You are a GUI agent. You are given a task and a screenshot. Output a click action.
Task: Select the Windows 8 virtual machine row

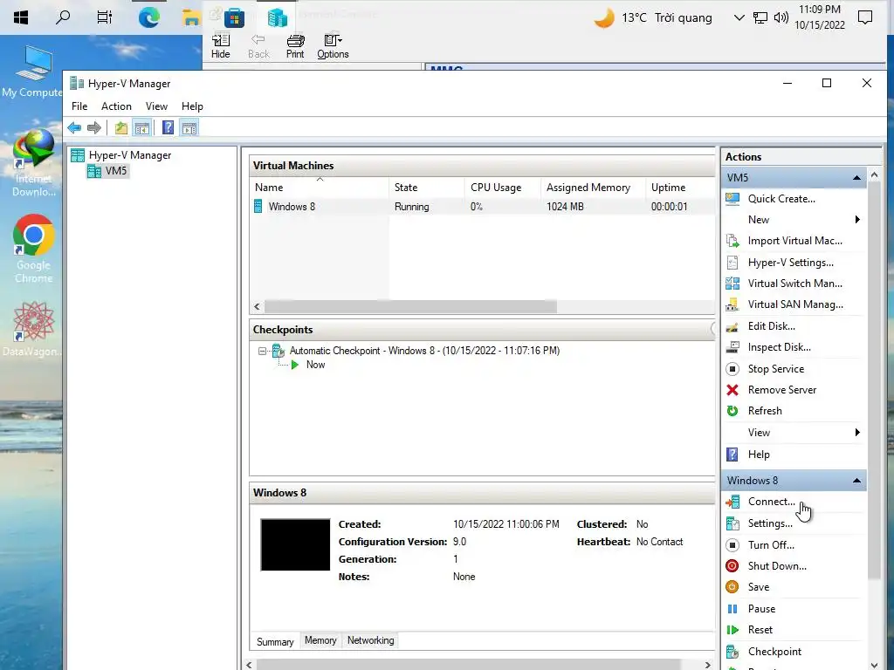click(x=482, y=207)
